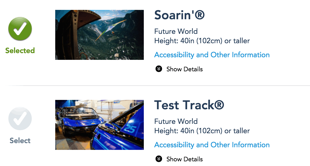Screen dimensions: 310x166
Task: Open Test Track Accessibility and Other Information
Action: (212, 145)
